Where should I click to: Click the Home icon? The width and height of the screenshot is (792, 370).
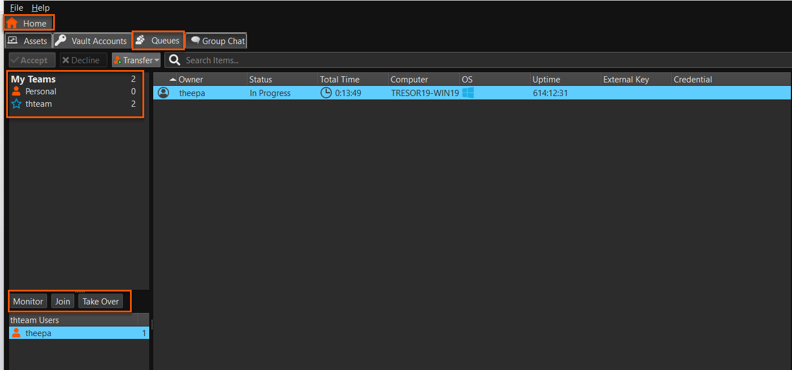click(x=13, y=23)
